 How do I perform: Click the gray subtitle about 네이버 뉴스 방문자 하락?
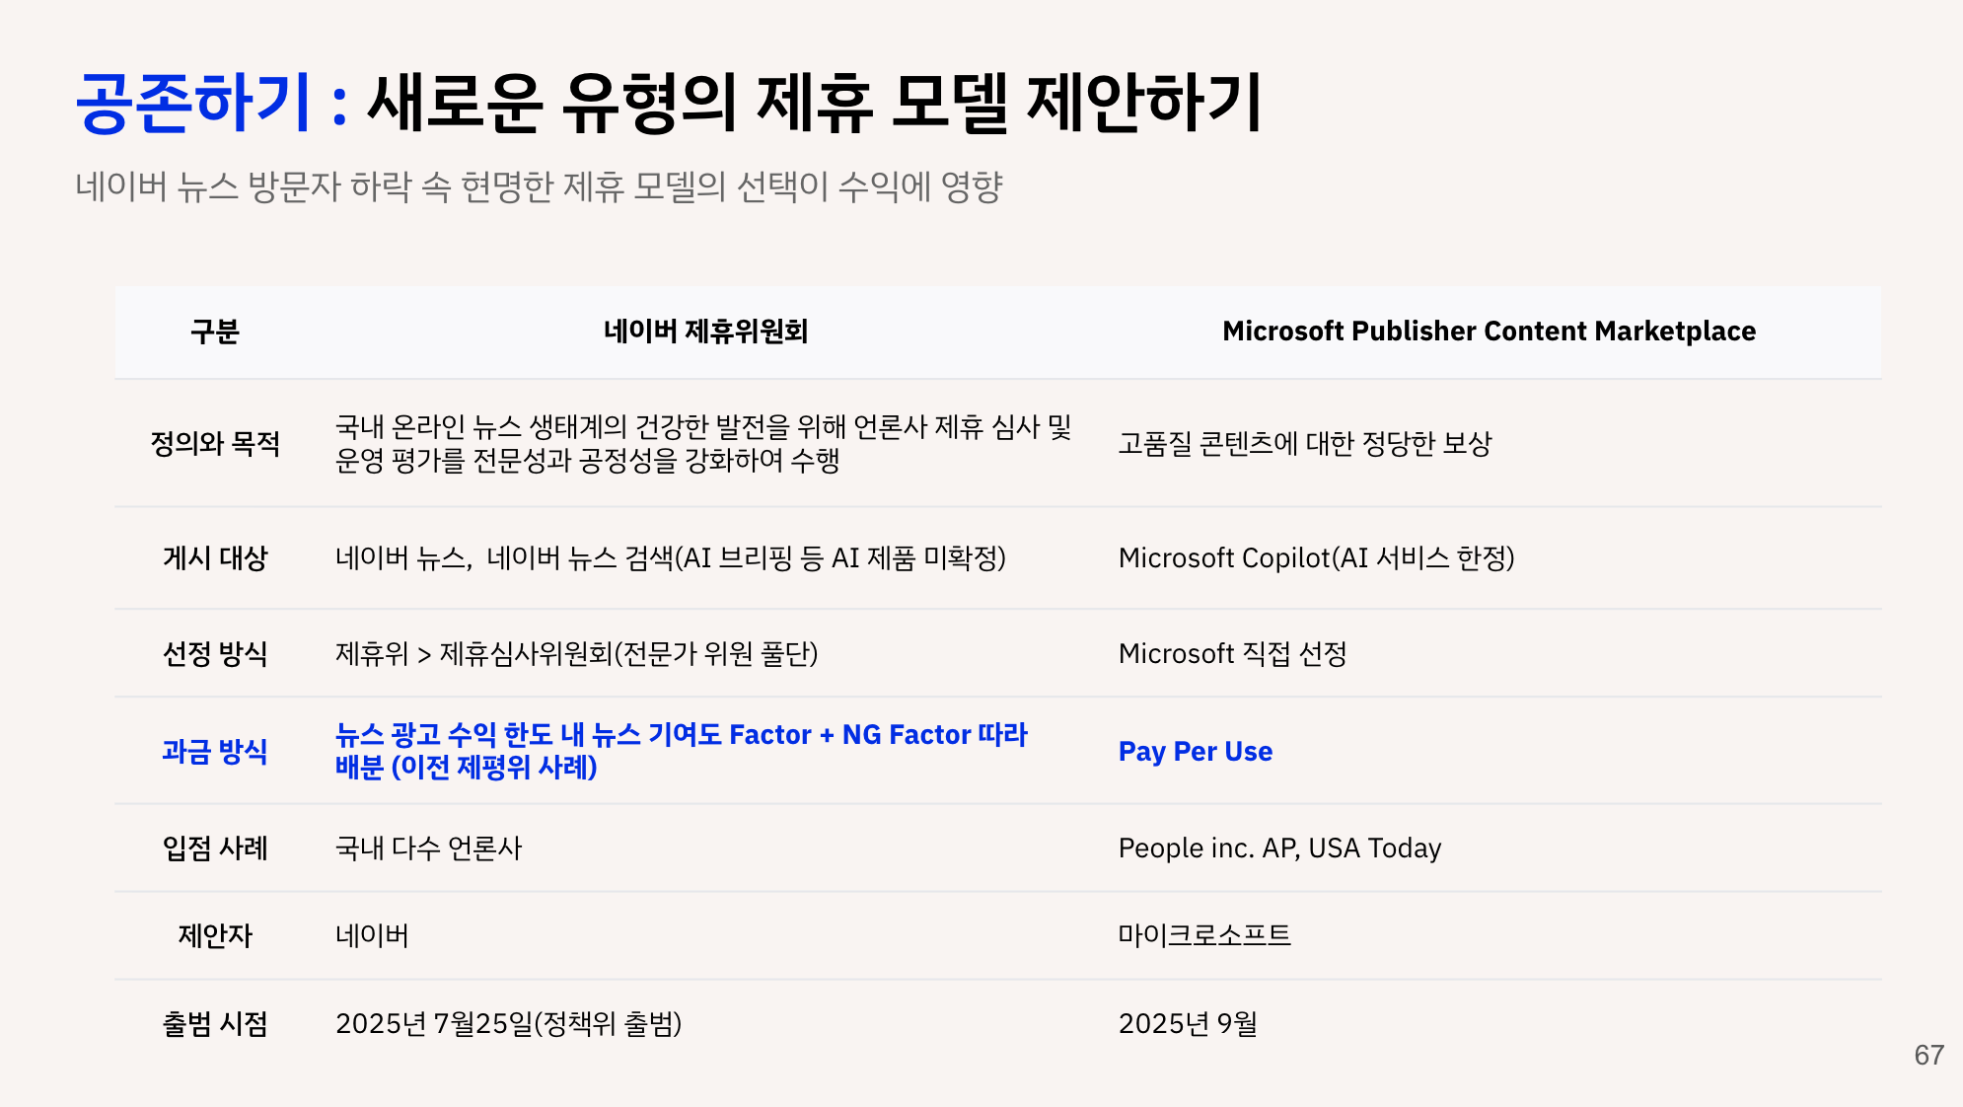coord(539,186)
